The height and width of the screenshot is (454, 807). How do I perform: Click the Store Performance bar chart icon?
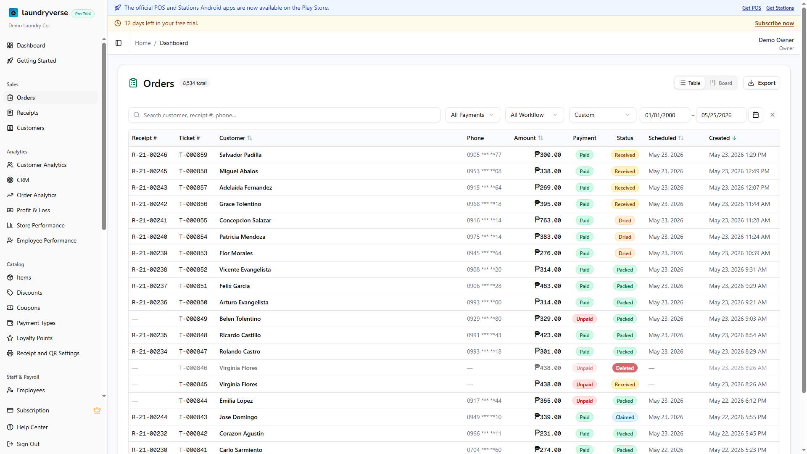coord(10,225)
